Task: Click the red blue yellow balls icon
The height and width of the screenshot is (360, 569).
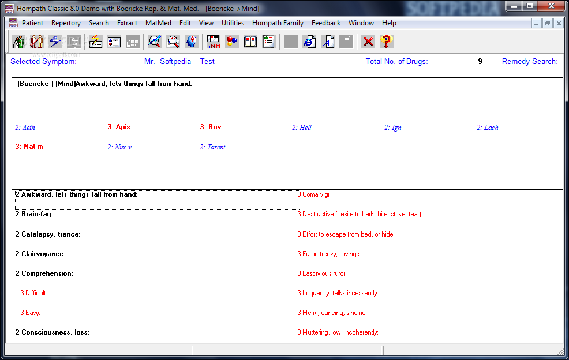Action: [x=232, y=42]
